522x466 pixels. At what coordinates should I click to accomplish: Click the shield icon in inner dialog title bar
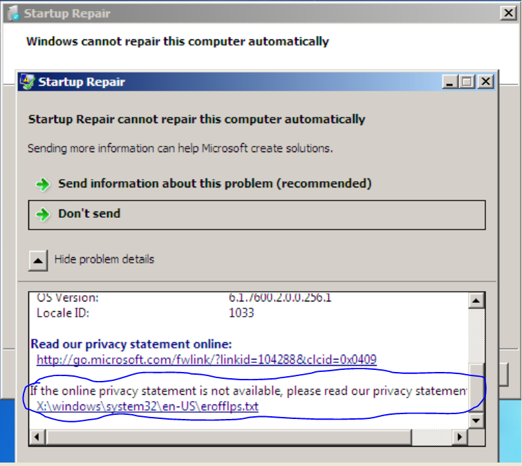[27, 82]
